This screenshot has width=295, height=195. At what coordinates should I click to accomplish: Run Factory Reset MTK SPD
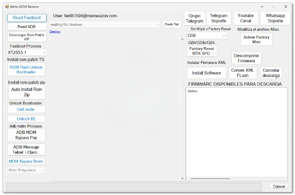tap(201, 51)
